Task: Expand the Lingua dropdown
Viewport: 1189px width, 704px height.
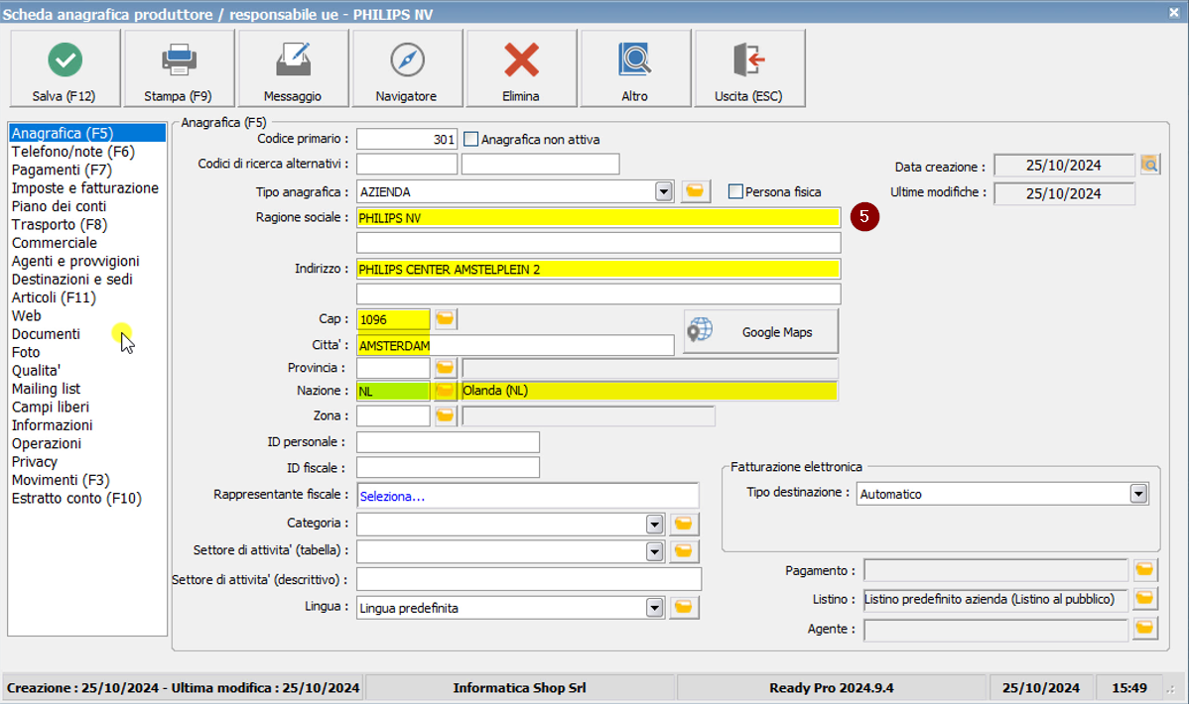Action: (654, 608)
